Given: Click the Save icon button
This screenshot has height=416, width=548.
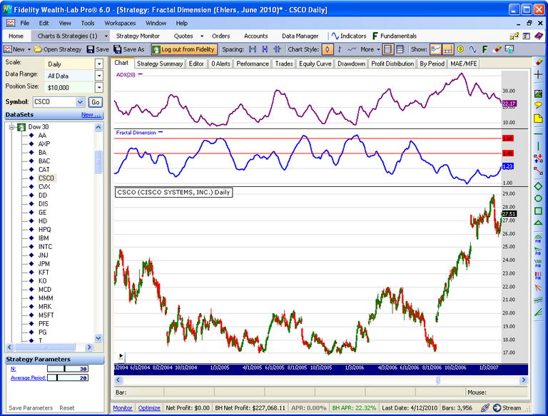Looking at the screenshot, I should pyautogui.click(x=98, y=49).
